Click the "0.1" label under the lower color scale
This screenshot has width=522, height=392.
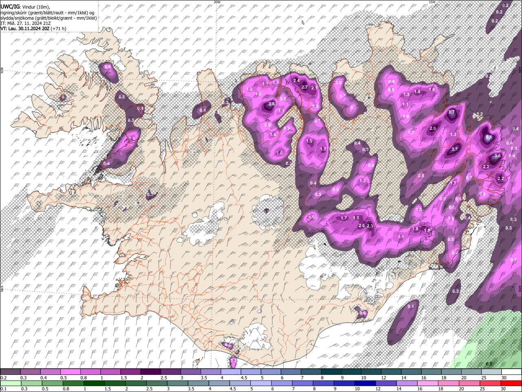[3, 389]
